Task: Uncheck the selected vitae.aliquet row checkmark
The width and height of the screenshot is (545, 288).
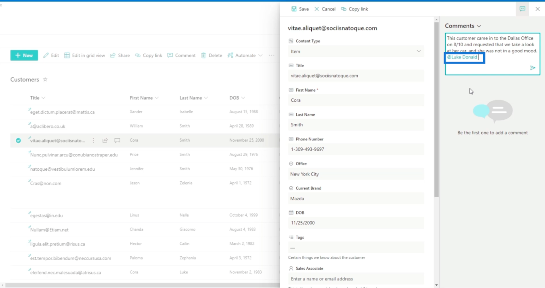Action: pos(18,140)
